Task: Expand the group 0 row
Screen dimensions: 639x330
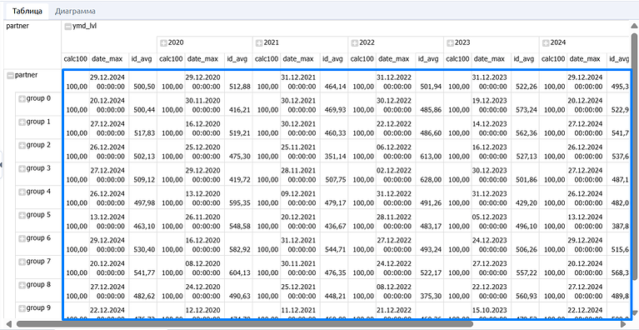Action: coord(22,98)
